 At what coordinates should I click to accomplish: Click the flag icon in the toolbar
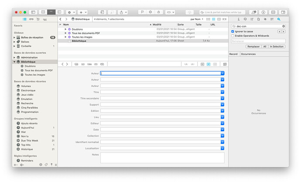click(142, 12)
